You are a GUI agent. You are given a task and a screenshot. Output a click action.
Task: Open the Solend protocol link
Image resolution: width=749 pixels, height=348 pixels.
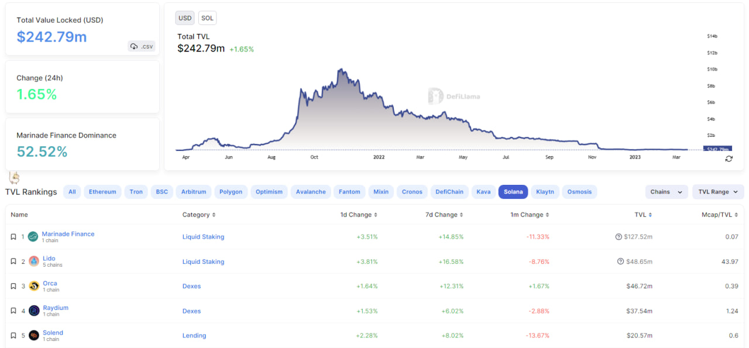pyautogui.click(x=53, y=333)
